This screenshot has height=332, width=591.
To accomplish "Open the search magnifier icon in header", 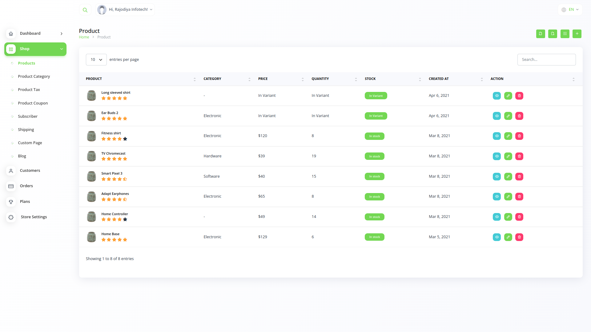I will 85,10.
